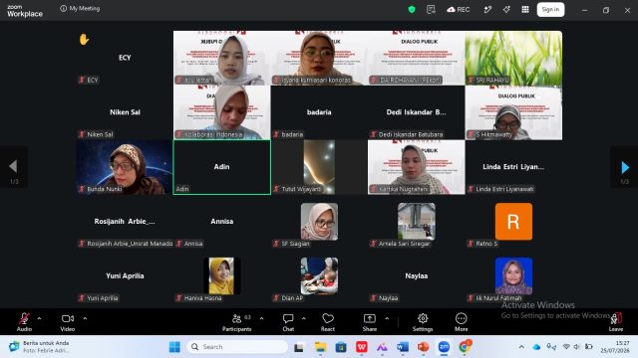The width and height of the screenshot is (638, 358).
Task: Show hidden system tray icons chevron
Action: click(x=521, y=347)
